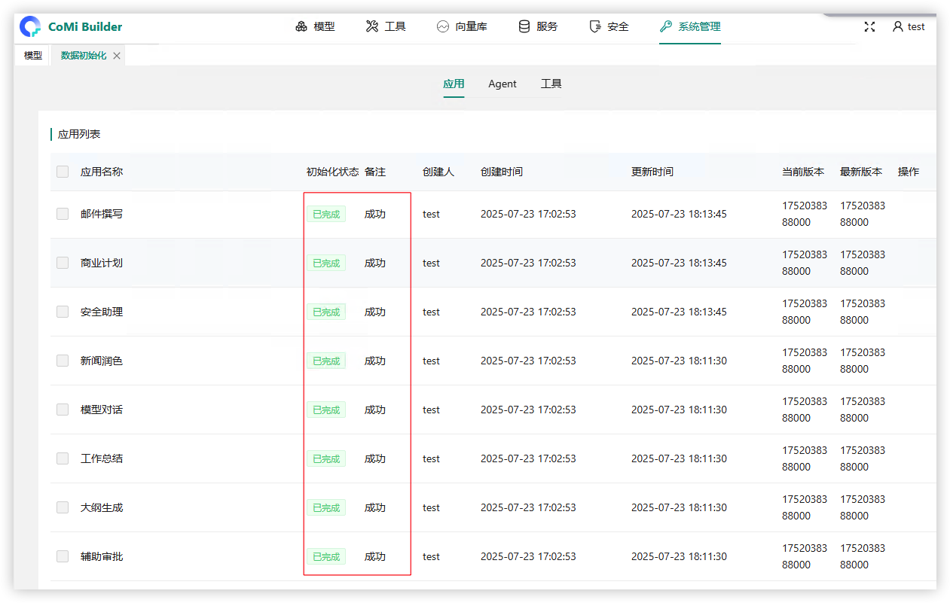
Task: Click update time 18:13:45 in 安全助理 row
Action: [x=679, y=312]
